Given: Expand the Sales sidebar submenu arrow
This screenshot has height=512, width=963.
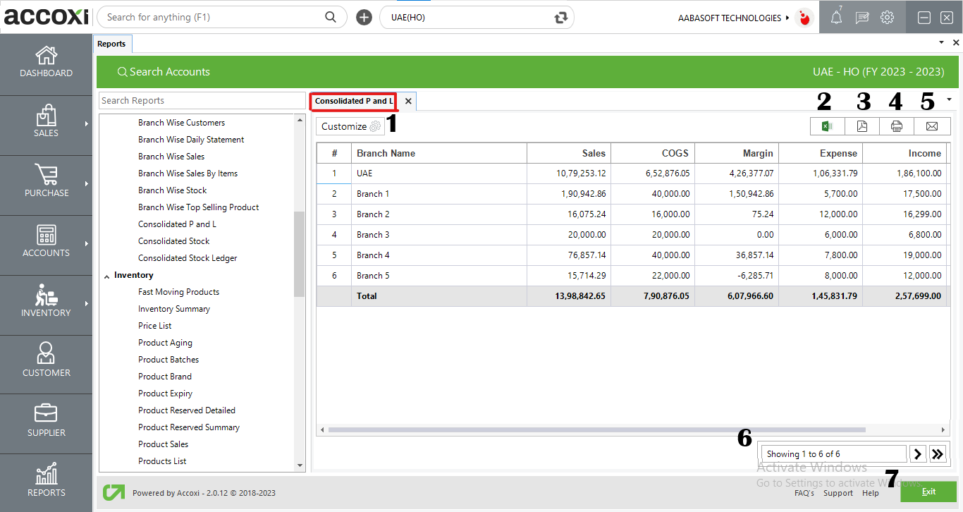Looking at the screenshot, I should coord(87,124).
